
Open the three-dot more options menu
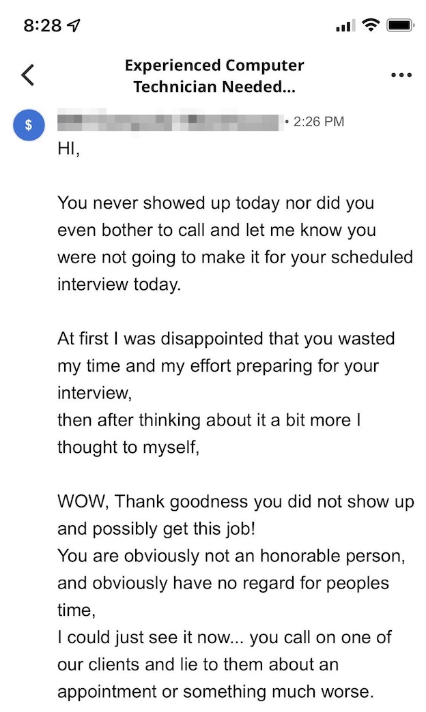tap(401, 75)
